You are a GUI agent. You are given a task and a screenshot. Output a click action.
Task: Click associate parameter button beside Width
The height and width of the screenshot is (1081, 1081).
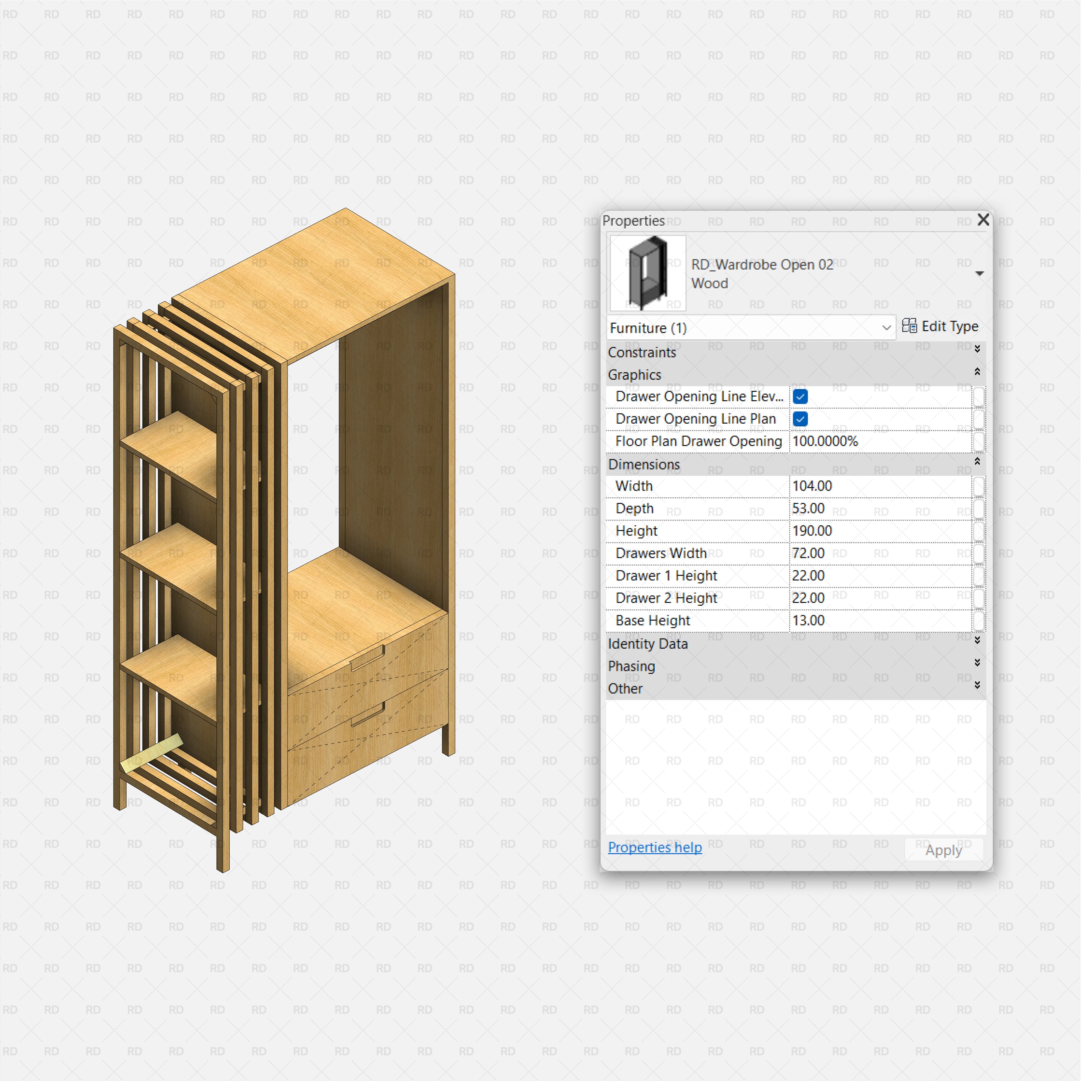point(978,486)
